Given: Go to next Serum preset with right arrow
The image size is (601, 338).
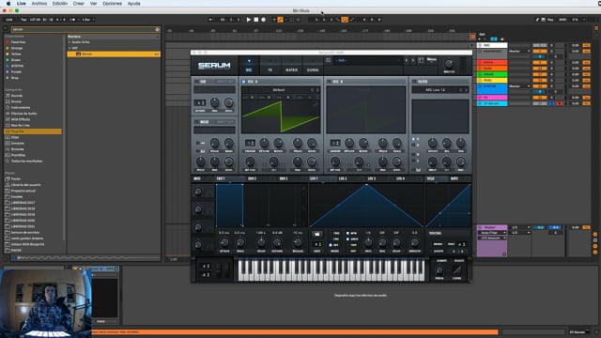Looking at the screenshot, I should [413, 60].
